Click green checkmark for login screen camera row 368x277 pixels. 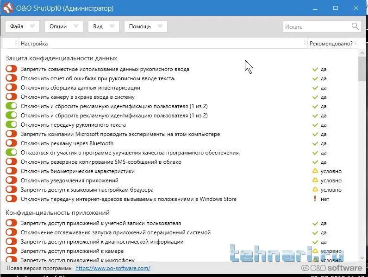(x=315, y=97)
